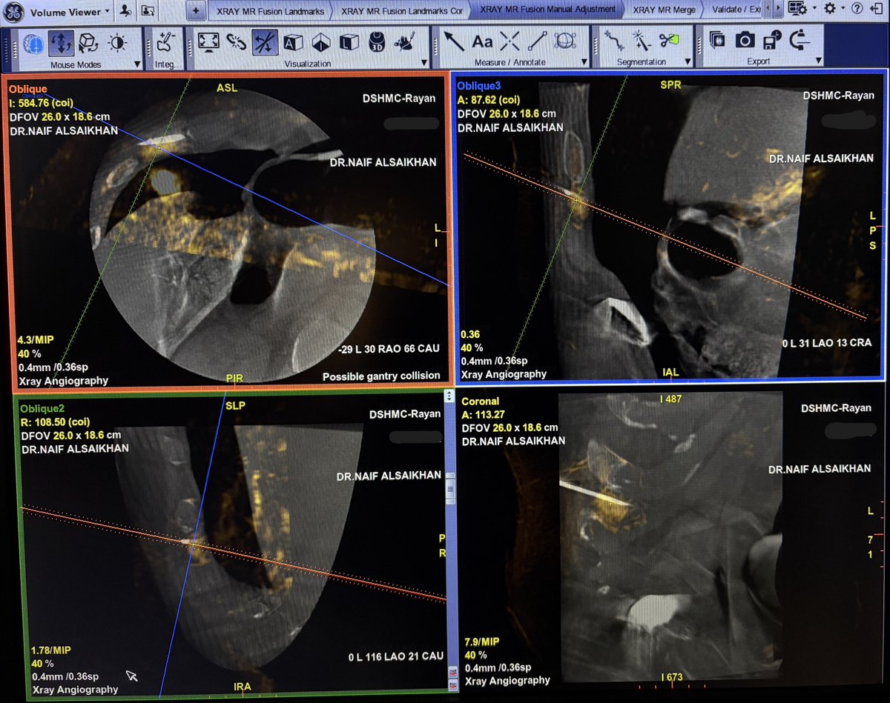Viewport: 890px width, 703px height.
Task: Select the angle measurement crossed-lines tool
Action: click(x=510, y=41)
